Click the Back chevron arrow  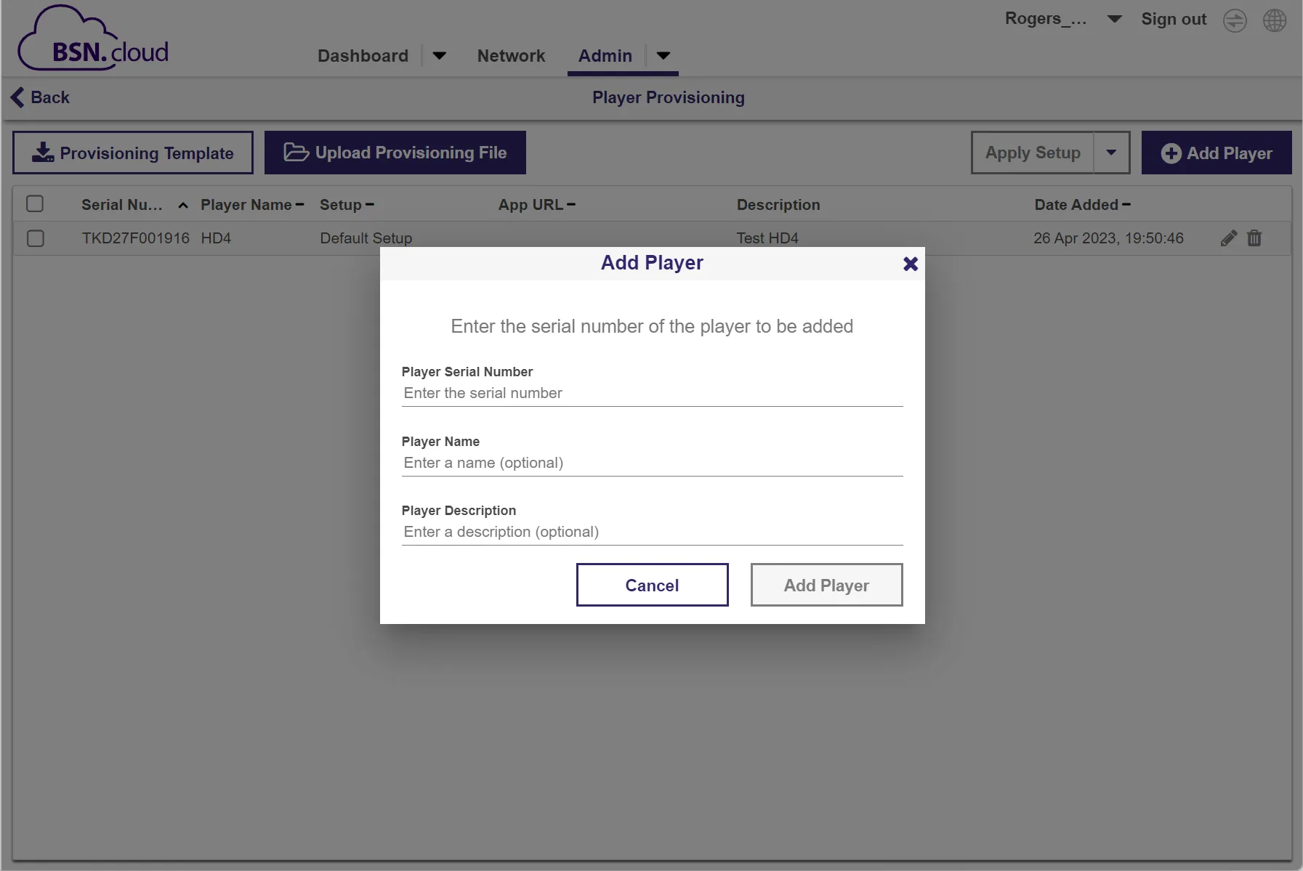(x=17, y=97)
